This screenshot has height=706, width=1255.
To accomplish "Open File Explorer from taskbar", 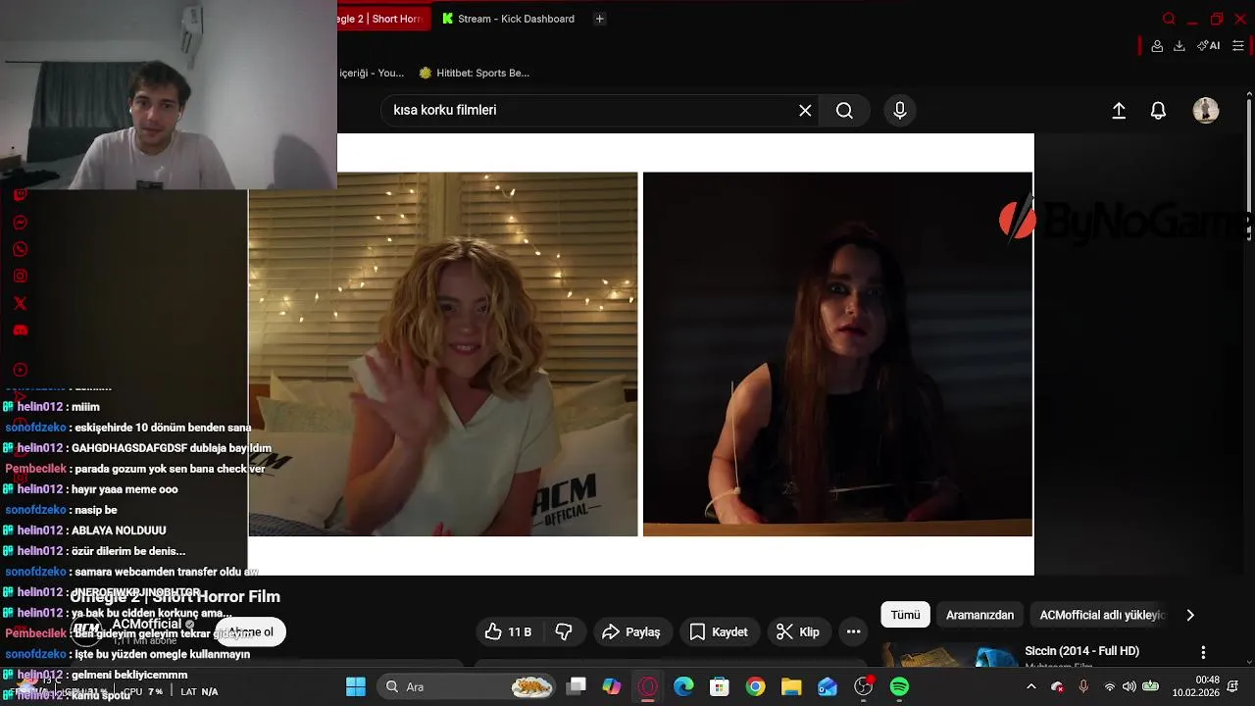I will pos(791,687).
